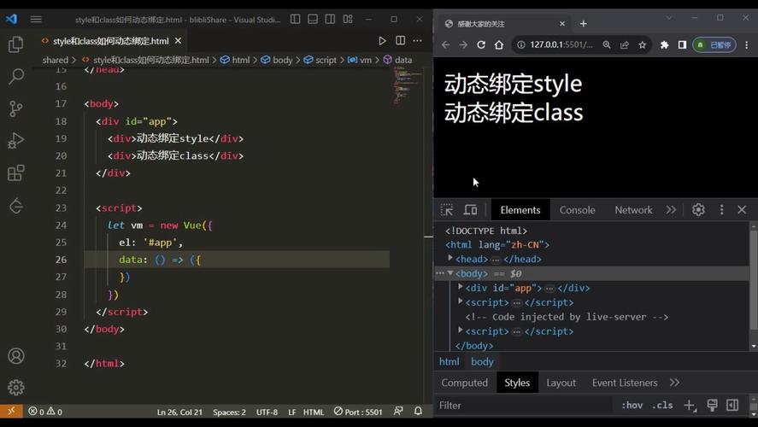
Task: Open the VS Code Explorer view
Action: coord(16,44)
